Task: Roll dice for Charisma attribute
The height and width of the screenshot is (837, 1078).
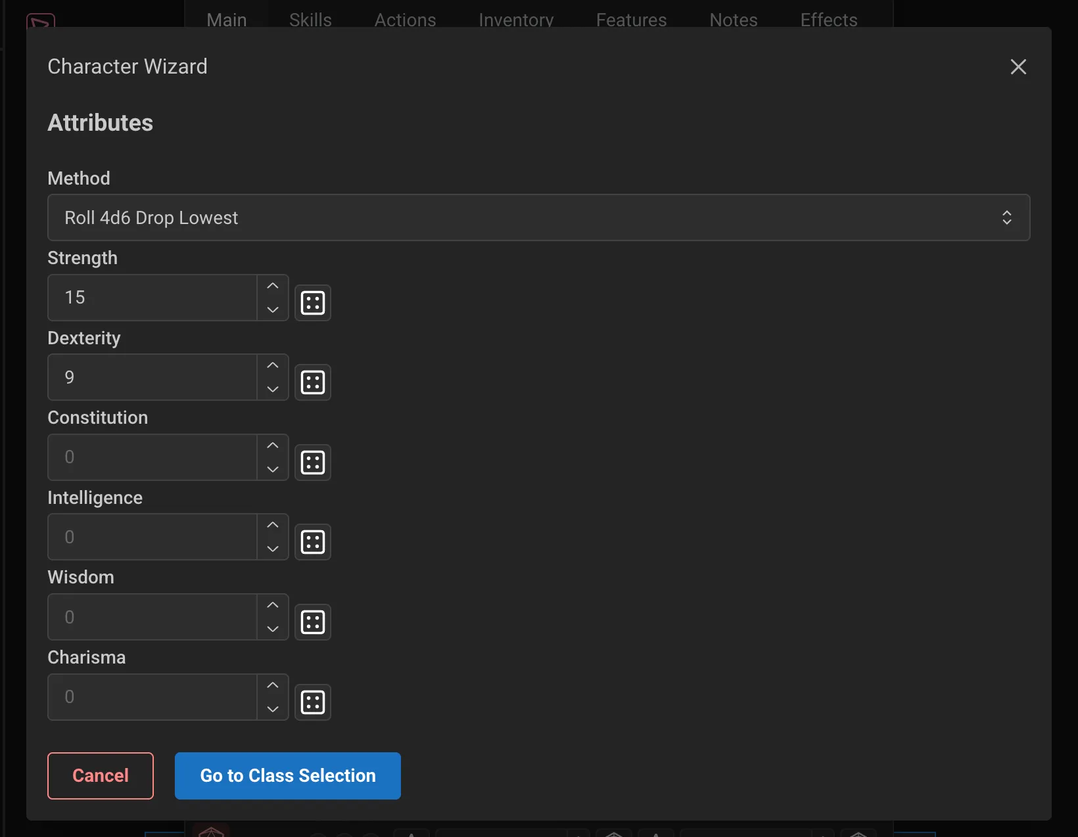Action: click(x=313, y=701)
